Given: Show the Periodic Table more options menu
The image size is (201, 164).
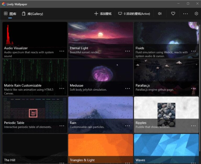Looking at the screenshot, I should tap(62, 126).
